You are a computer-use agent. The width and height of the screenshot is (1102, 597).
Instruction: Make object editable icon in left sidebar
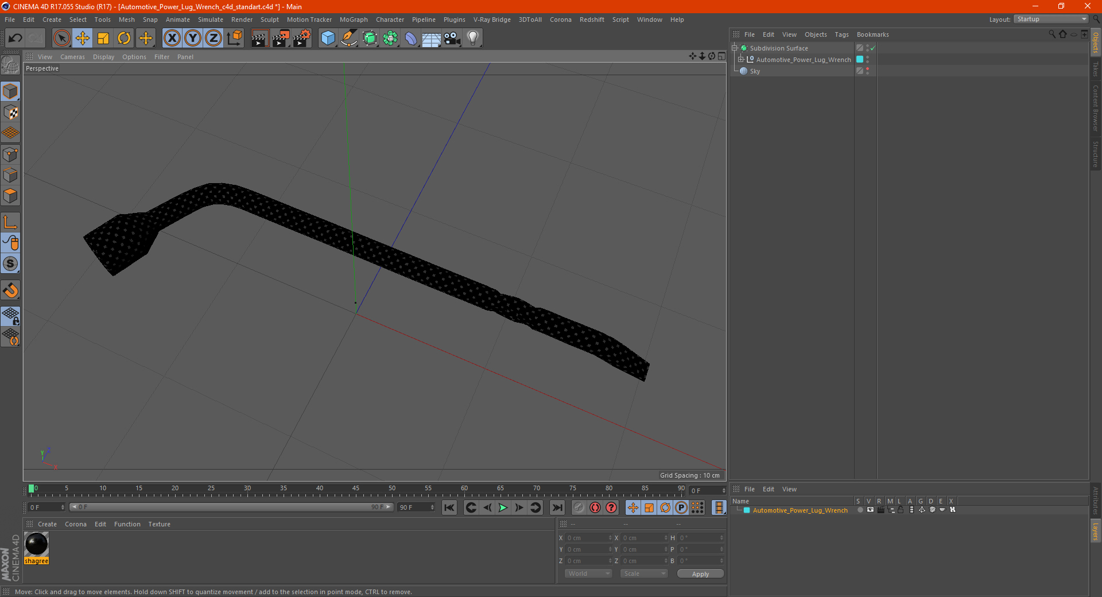point(10,65)
